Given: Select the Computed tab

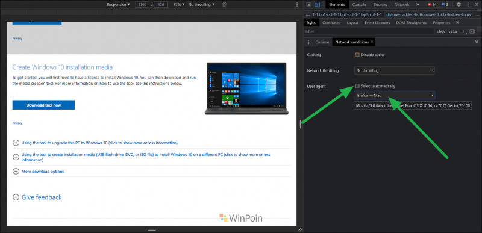Looking at the screenshot, I should tap(331, 23).
